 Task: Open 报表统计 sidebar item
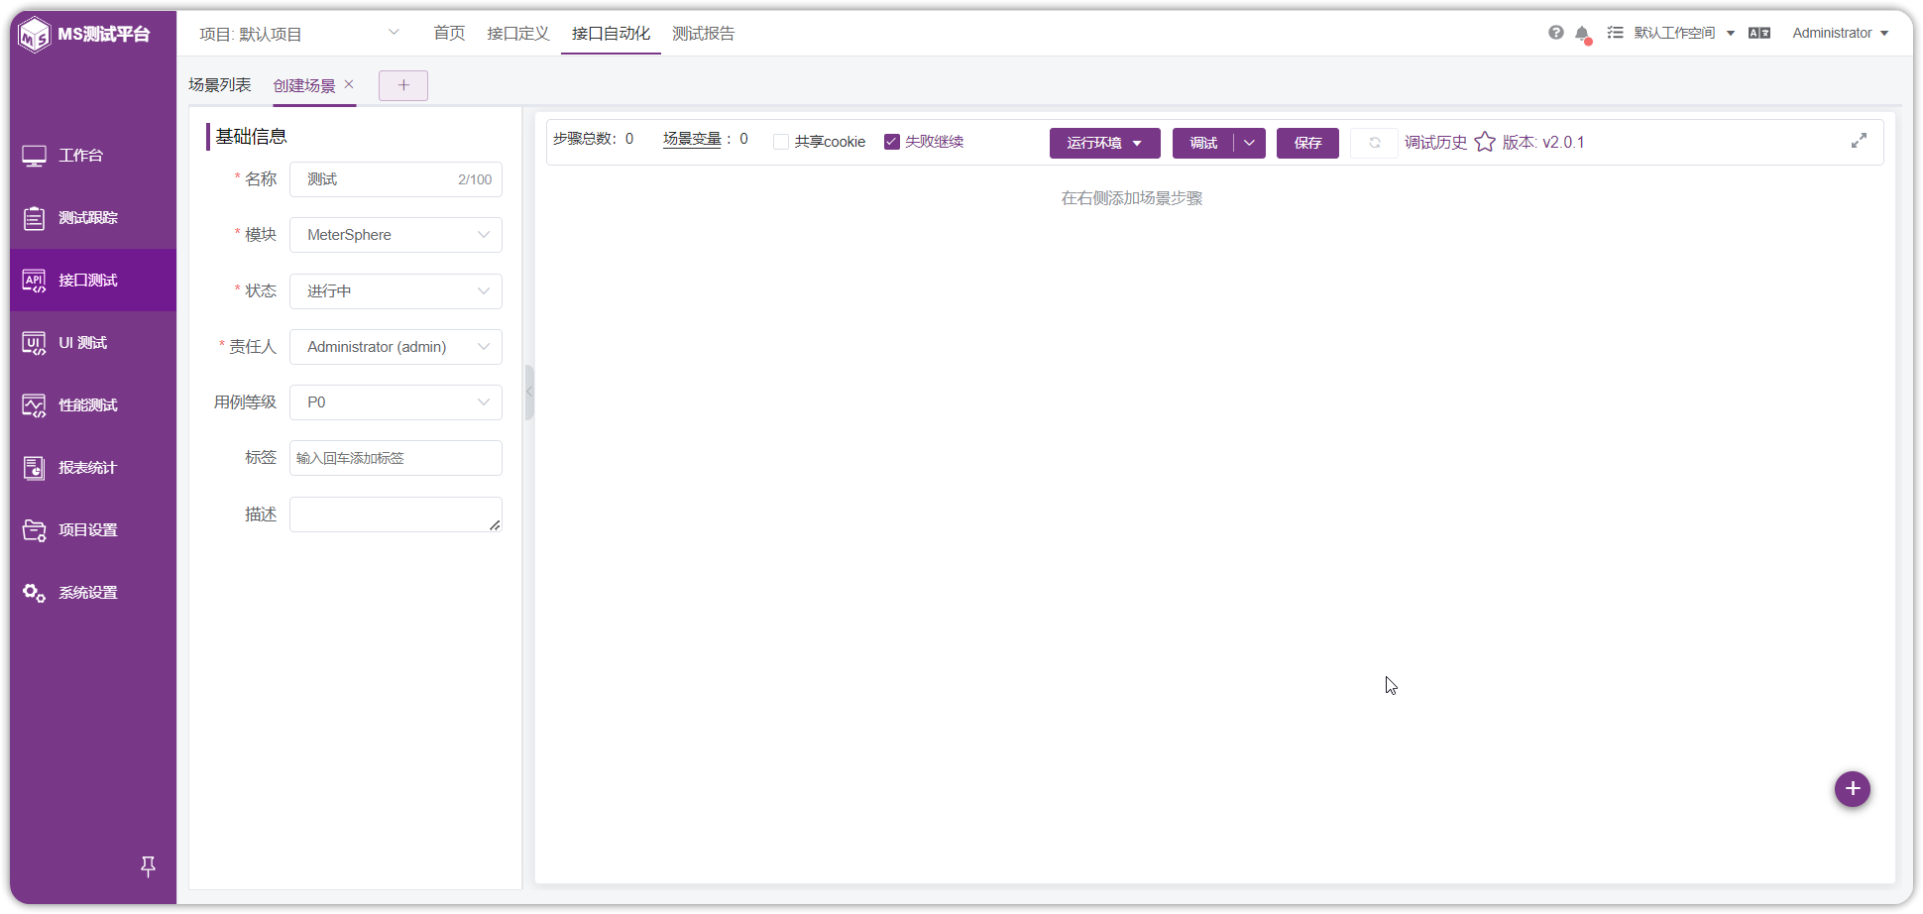[x=93, y=468]
